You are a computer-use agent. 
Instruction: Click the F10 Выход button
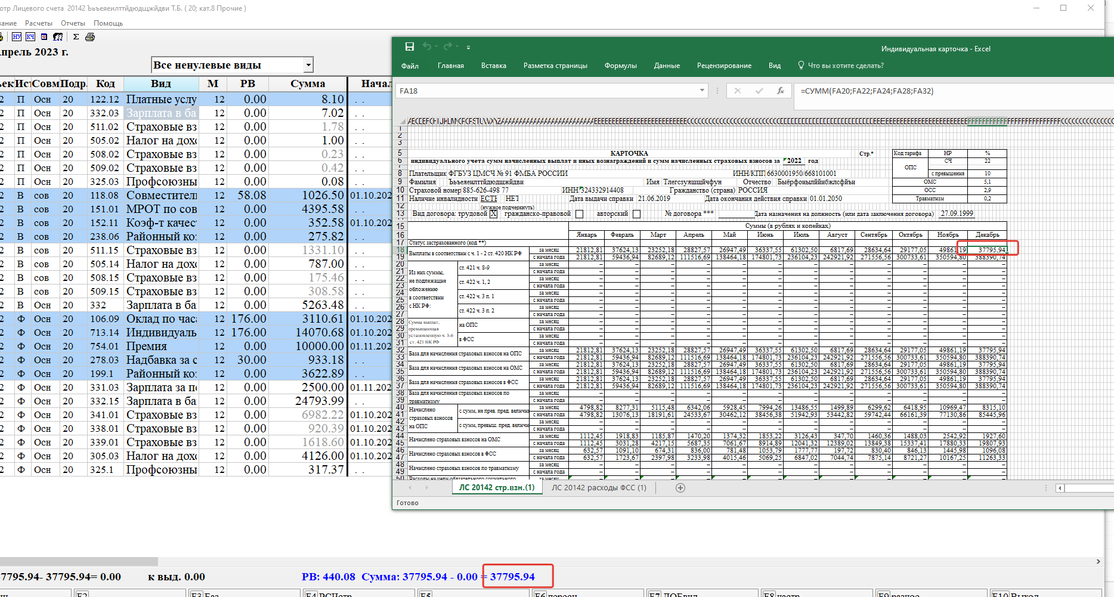coord(1046,594)
